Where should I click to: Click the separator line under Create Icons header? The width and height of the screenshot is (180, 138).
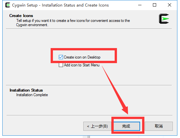[x=89, y=29]
